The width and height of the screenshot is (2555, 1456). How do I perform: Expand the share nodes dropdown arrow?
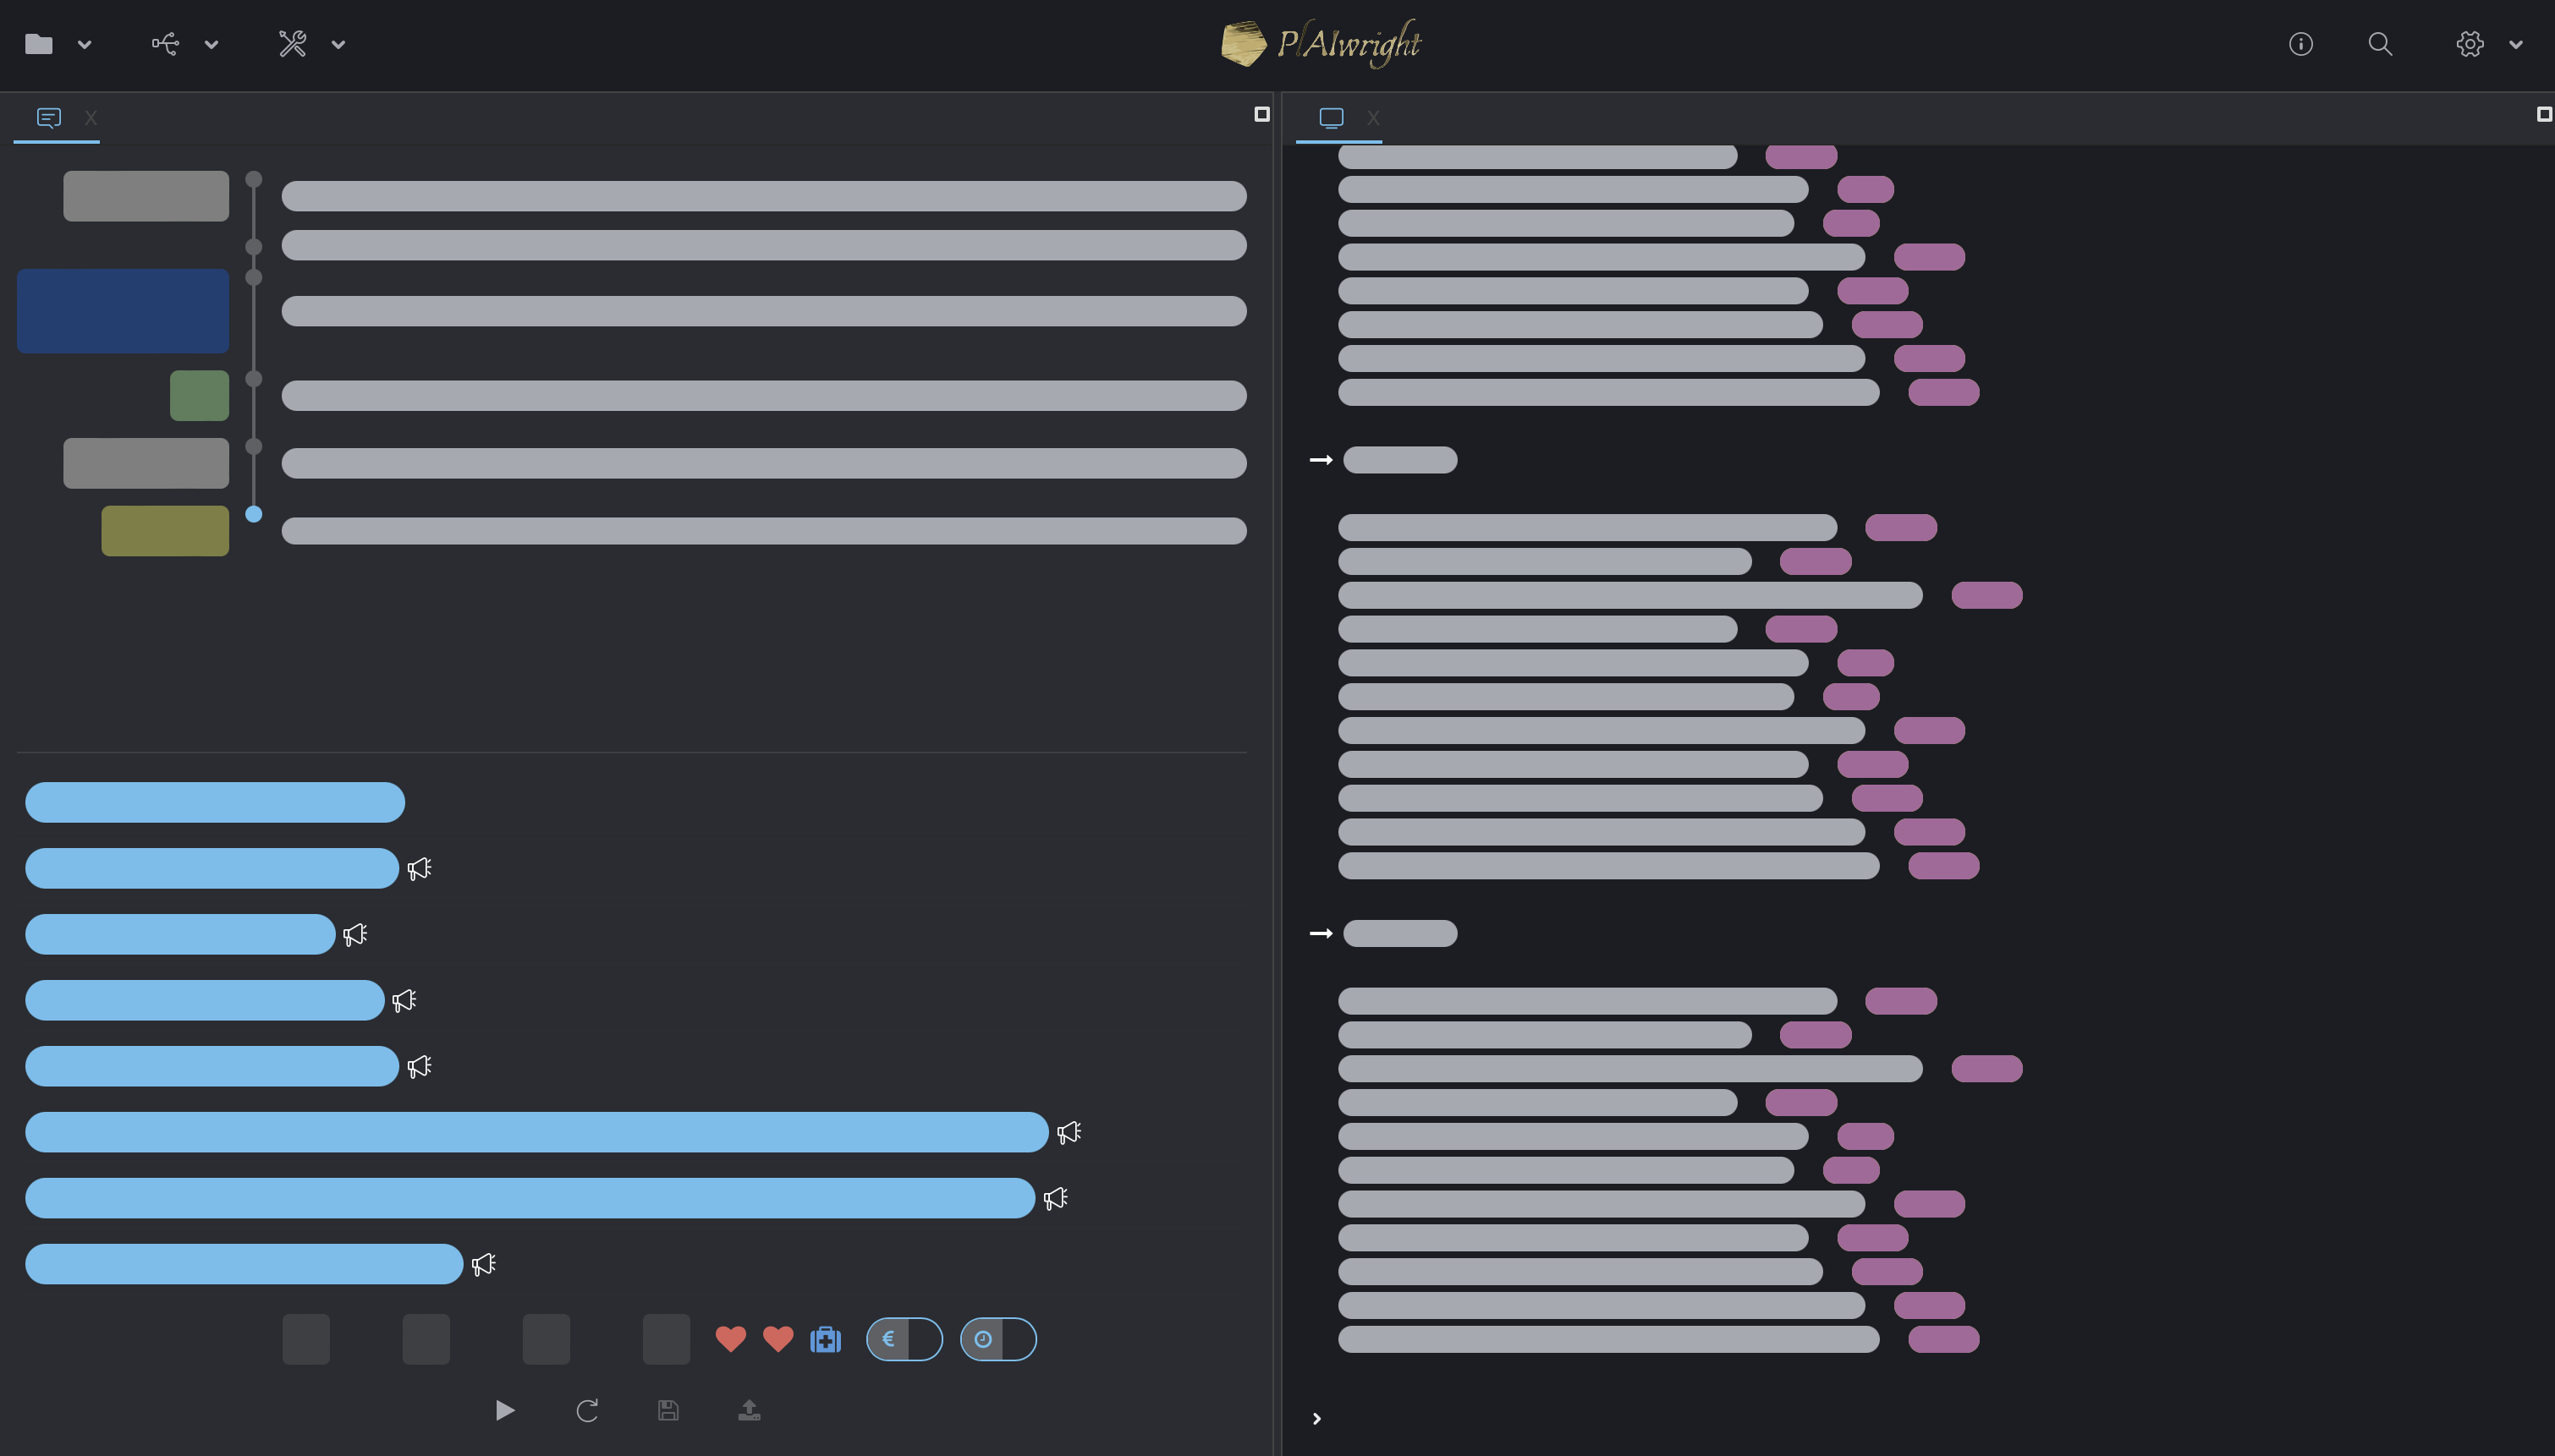coord(211,44)
